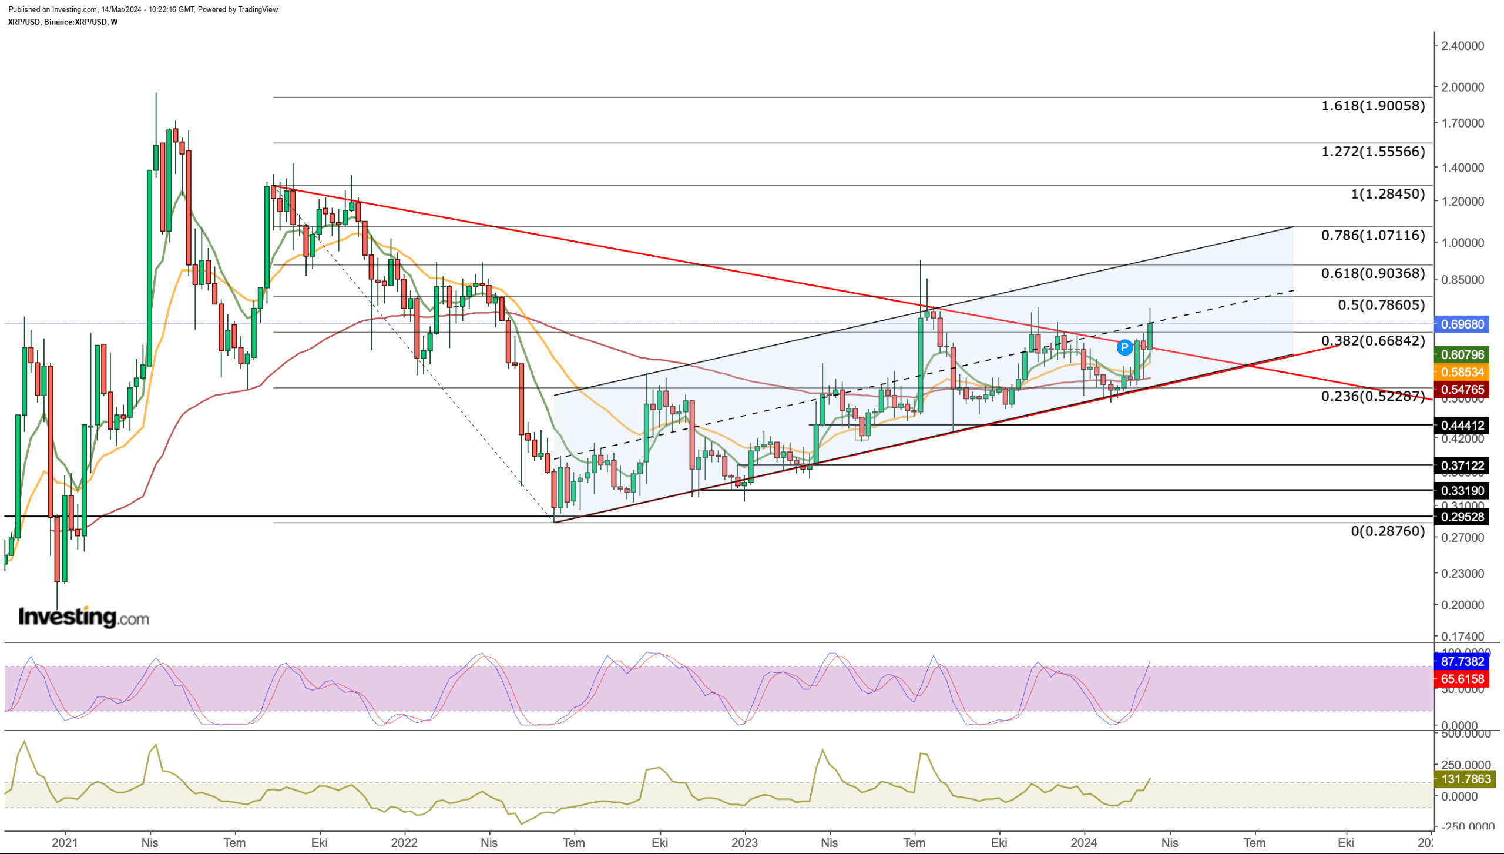1504x854 pixels.
Task: Click Fibonacci label 1.272(1.55566)
Action: 1372,152
